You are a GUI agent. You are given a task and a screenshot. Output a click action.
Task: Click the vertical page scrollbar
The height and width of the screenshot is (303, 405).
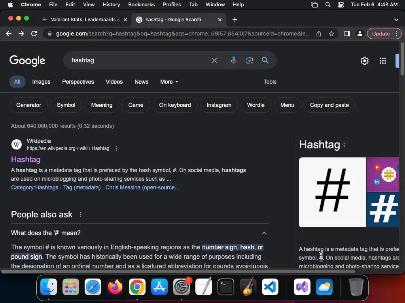(402, 58)
